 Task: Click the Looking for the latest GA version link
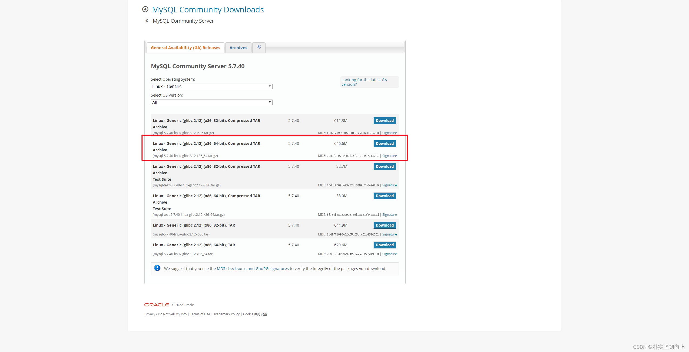point(364,82)
